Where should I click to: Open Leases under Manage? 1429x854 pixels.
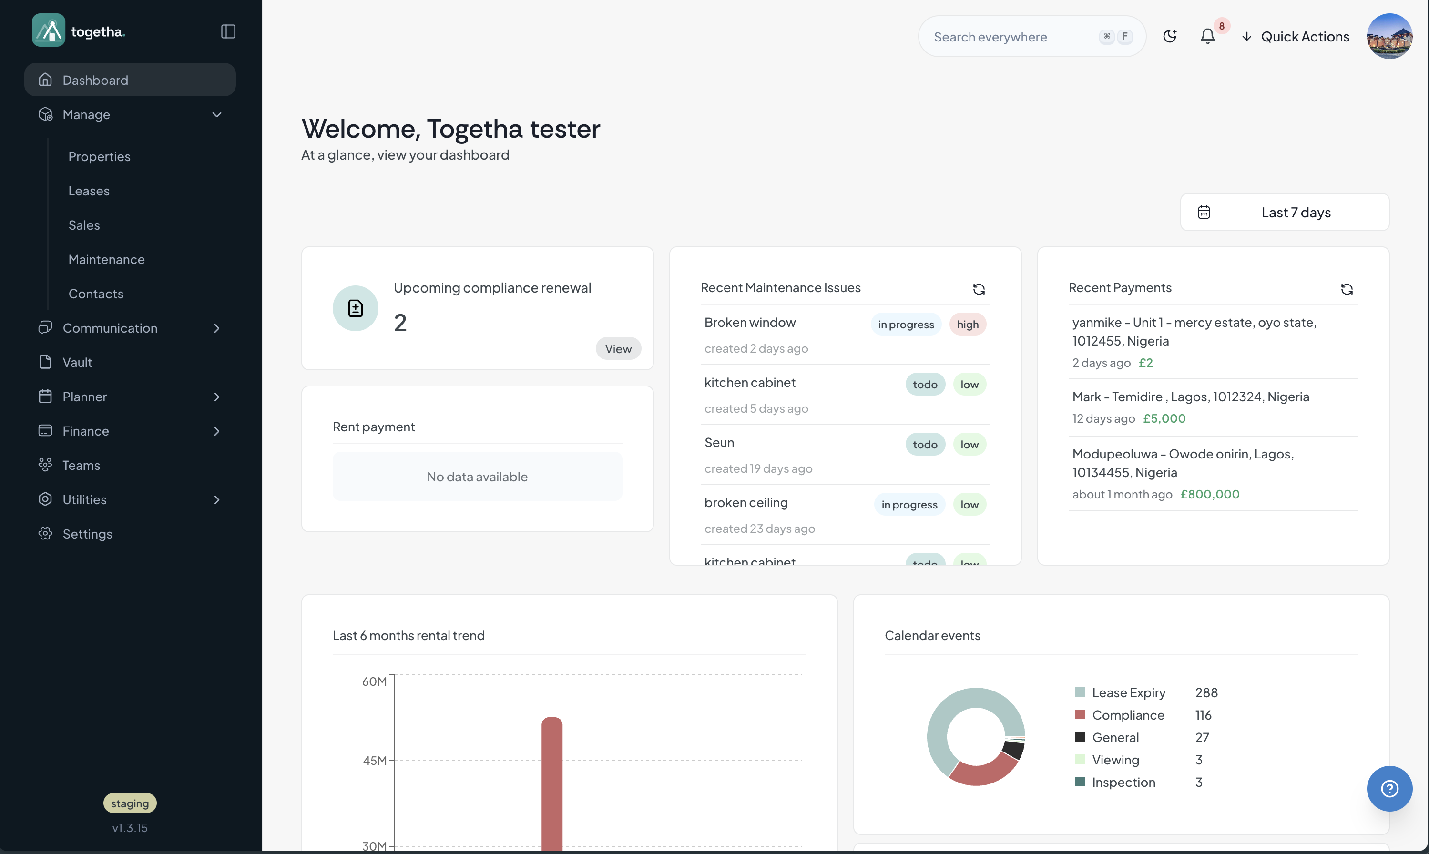pos(89,191)
